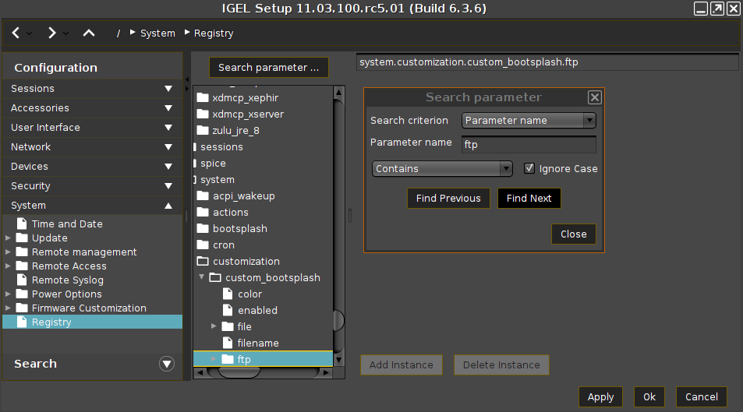
Task: Expand the Search panel round arrow
Action: point(166,364)
